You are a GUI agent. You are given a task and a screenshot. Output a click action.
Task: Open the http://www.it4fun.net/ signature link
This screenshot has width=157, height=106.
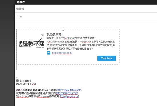(x=69, y=90)
